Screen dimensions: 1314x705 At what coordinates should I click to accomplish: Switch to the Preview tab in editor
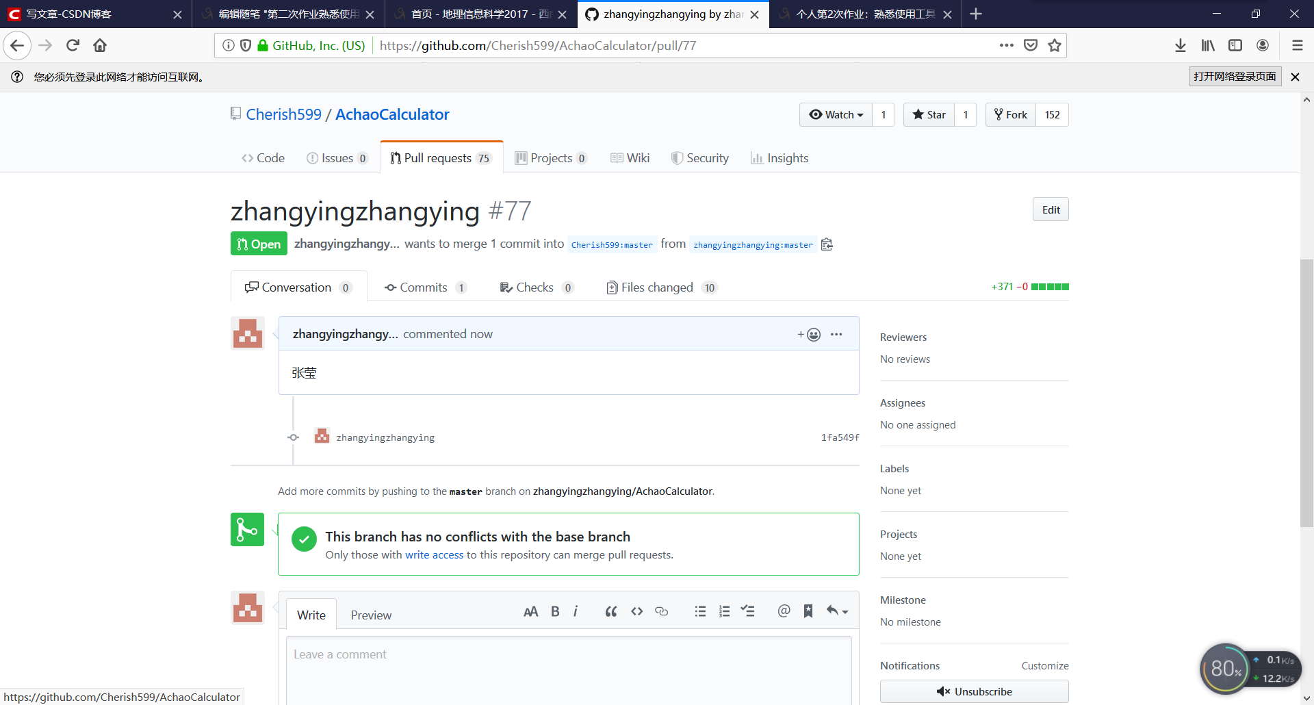click(371, 615)
